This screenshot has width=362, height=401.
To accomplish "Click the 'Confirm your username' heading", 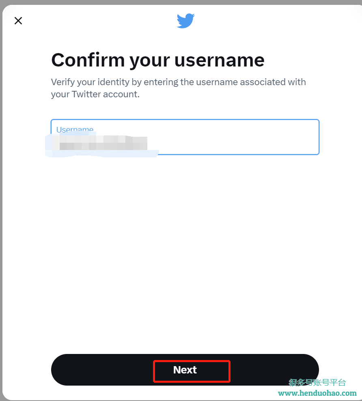I will pos(157,60).
